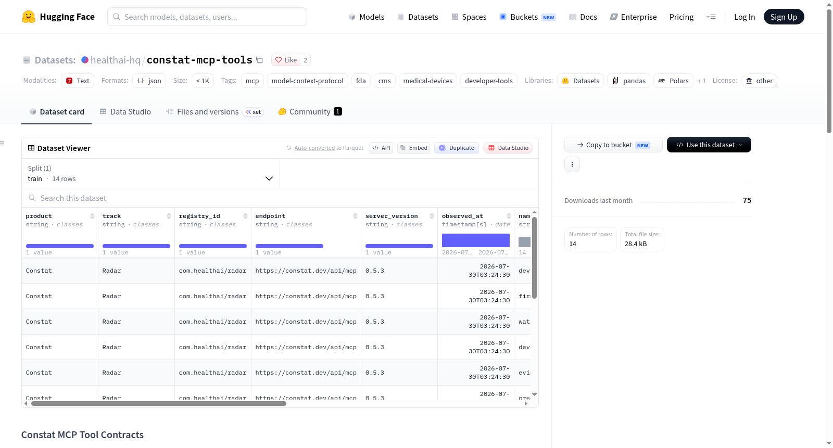
Task: Click the search magnifier in dataset search
Action: tap(32, 198)
